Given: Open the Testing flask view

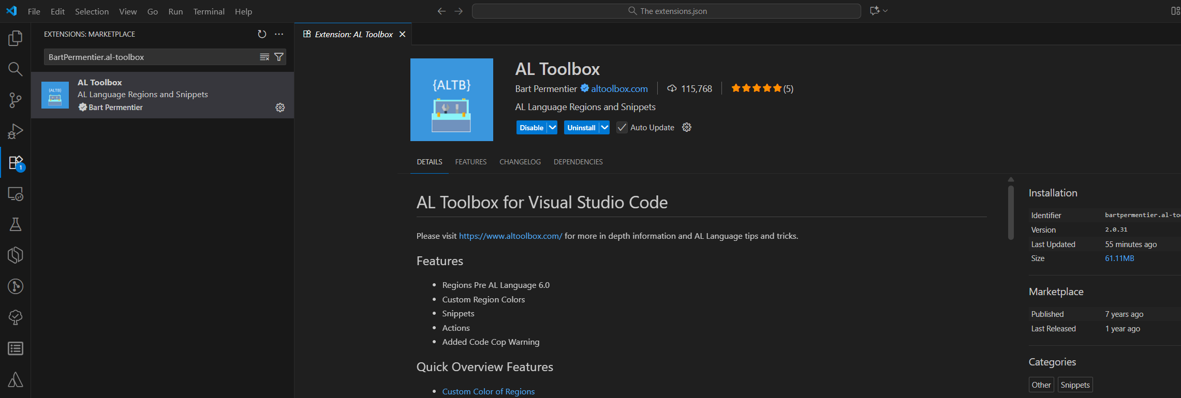Looking at the screenshot, I should [x=16, y=224].
